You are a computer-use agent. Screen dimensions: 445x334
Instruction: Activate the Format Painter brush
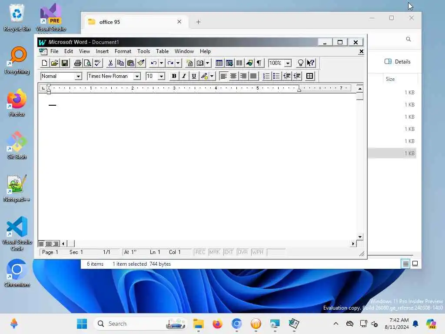pos(141,63)
